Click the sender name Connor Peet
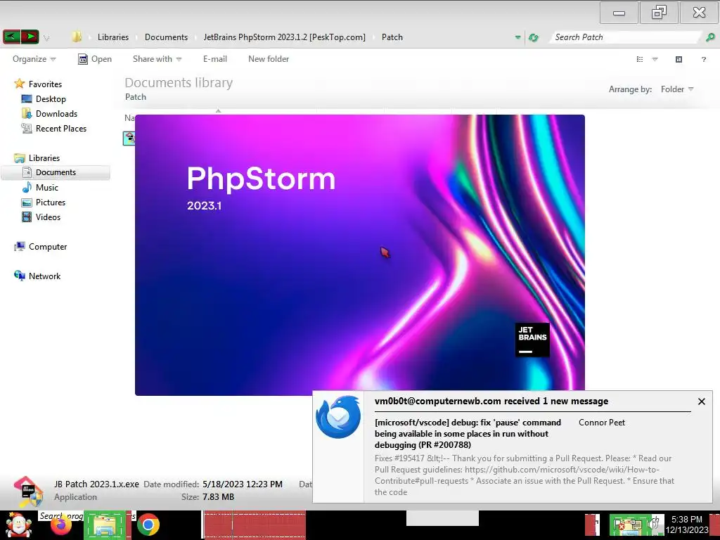The image size is (720, 540). click(602, 423)
